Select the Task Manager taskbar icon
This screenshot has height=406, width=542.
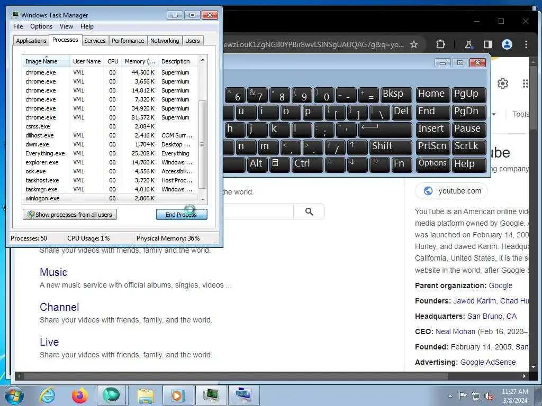[211, 395]
